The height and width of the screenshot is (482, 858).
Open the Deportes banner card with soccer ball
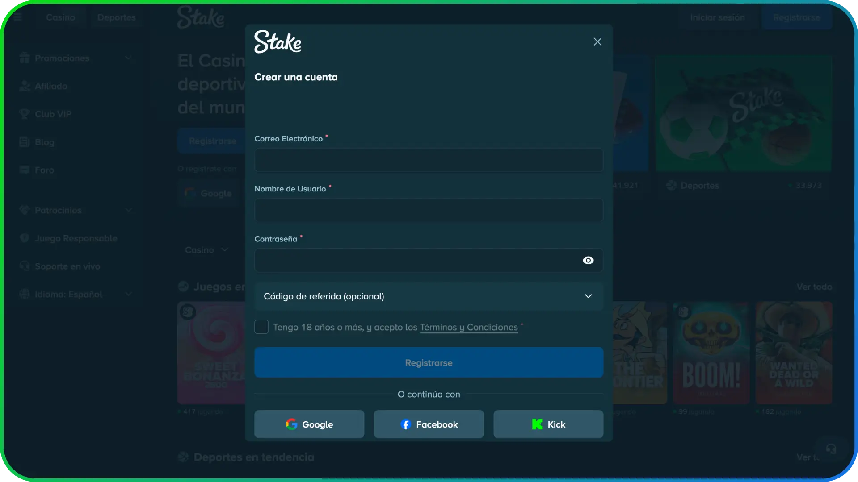pyautogui.click(x=744, y=113)
